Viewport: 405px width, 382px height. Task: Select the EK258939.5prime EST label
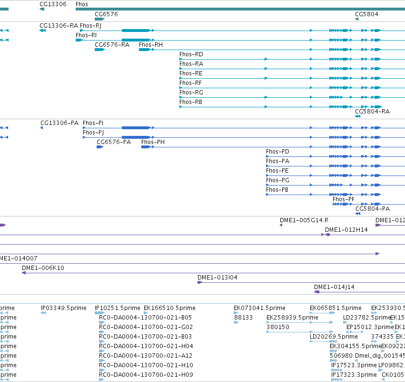[x=292, y=318]
